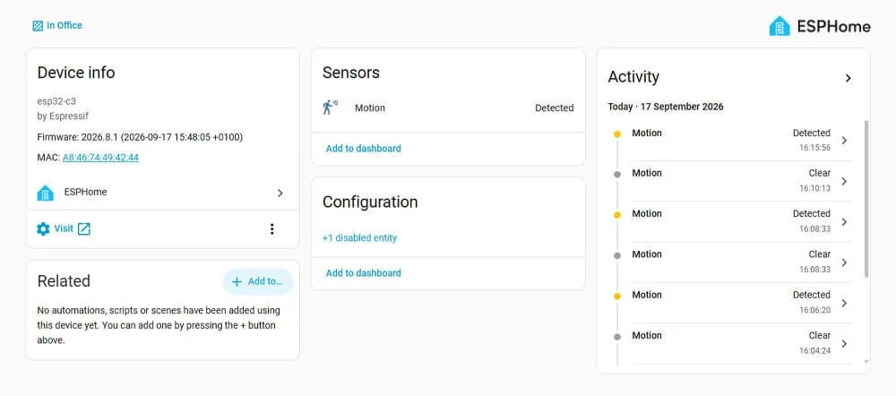Open the Visit device link
The width and height of the screenshot is (896, 396).
pos(64,228)
